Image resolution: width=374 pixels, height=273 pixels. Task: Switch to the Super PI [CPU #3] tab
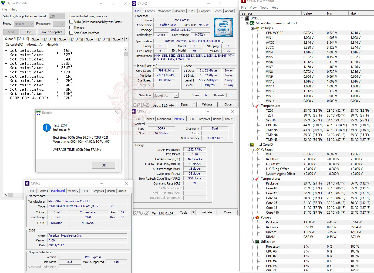pyautogui.click(x=98, y=39)
